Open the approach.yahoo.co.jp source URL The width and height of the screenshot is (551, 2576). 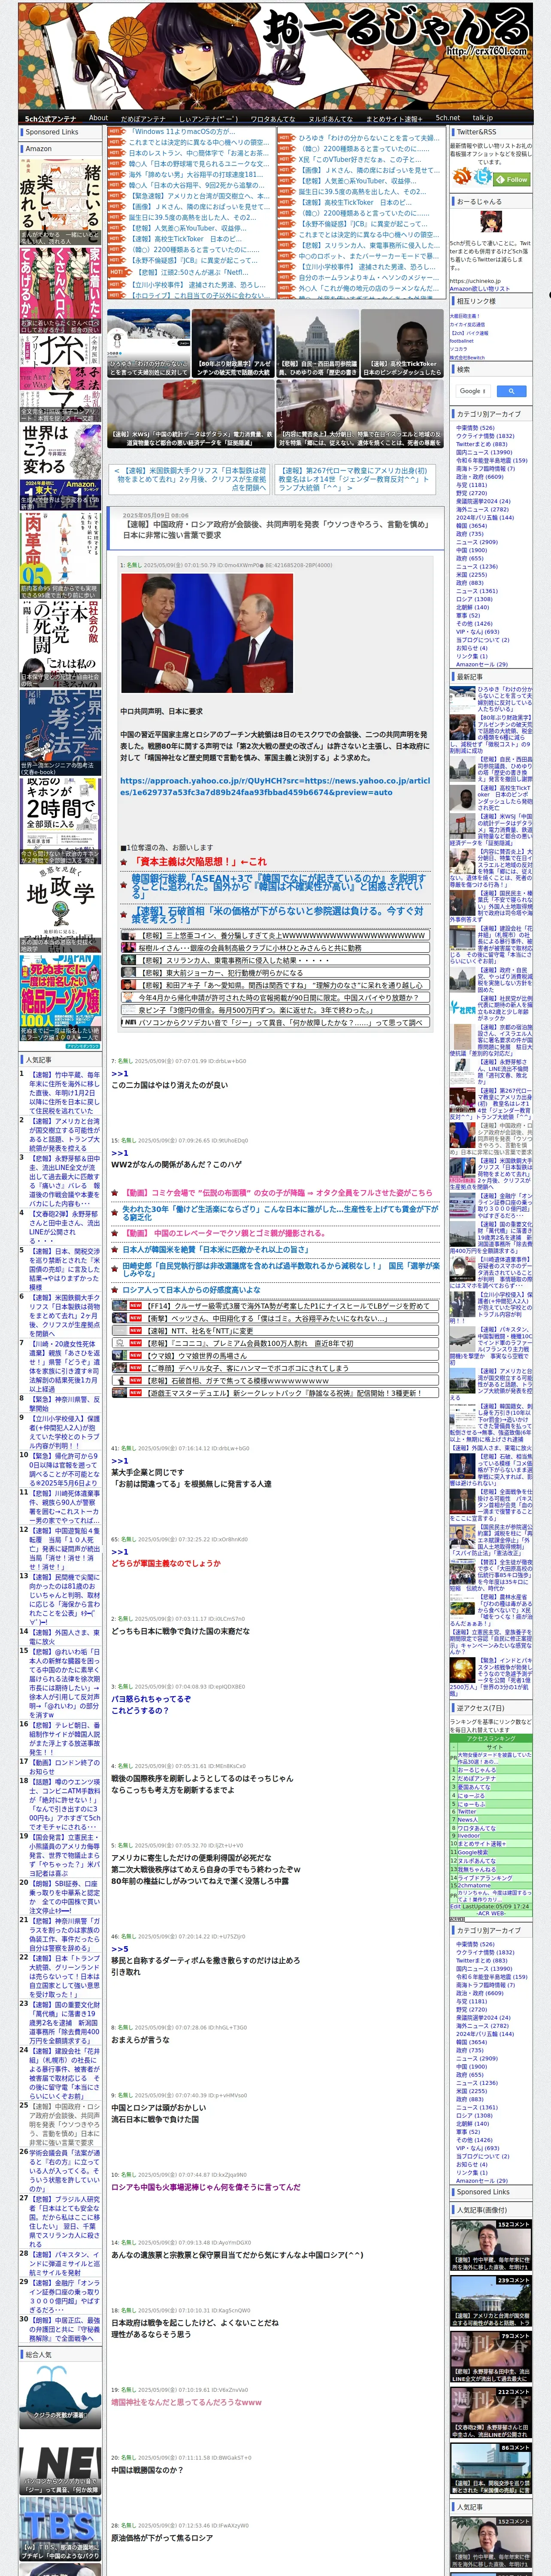[x=275, y=786]
